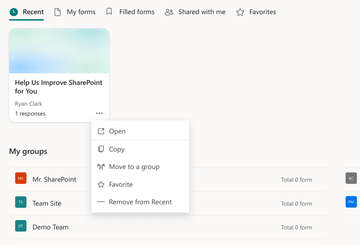Click the gray AC group avatar
360x245 pixels.
tap(351, 178)
